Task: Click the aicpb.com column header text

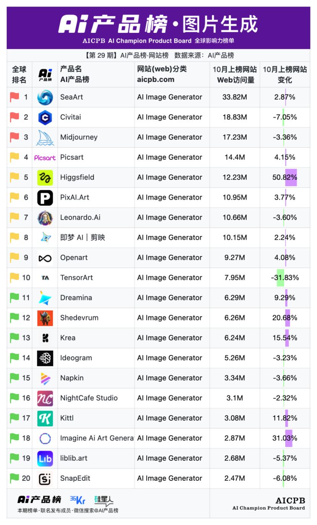Action: pos(155,79)
